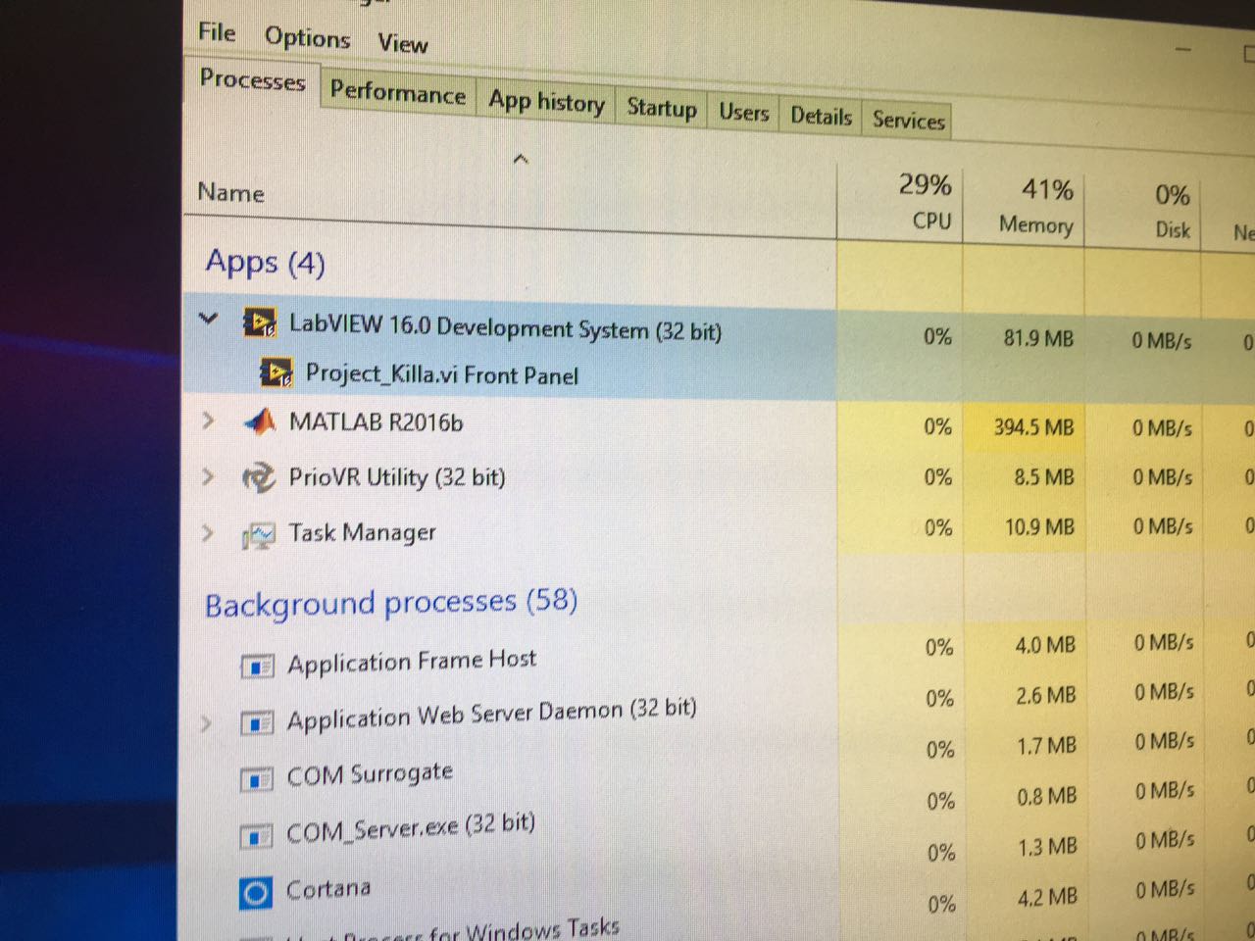Minimize the Task Manager window

click(x=1183, y=48)
